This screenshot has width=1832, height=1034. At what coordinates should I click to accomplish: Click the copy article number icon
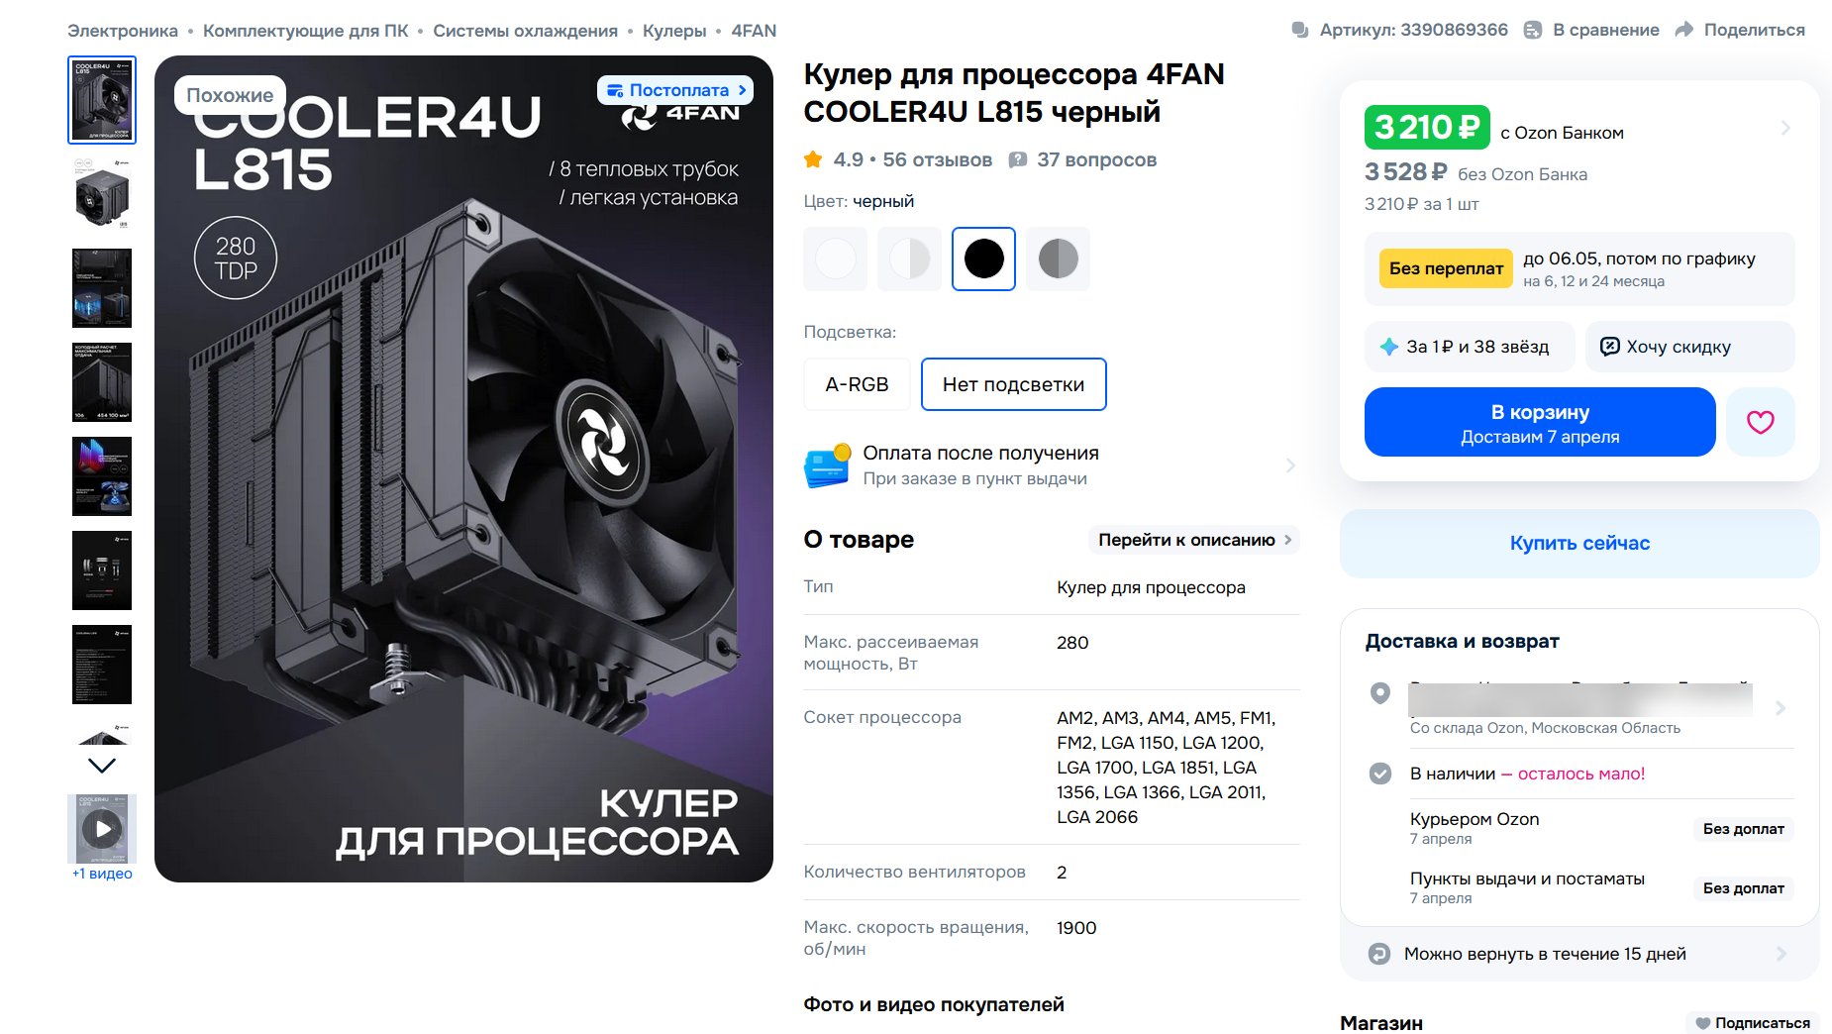[1300, 30]
